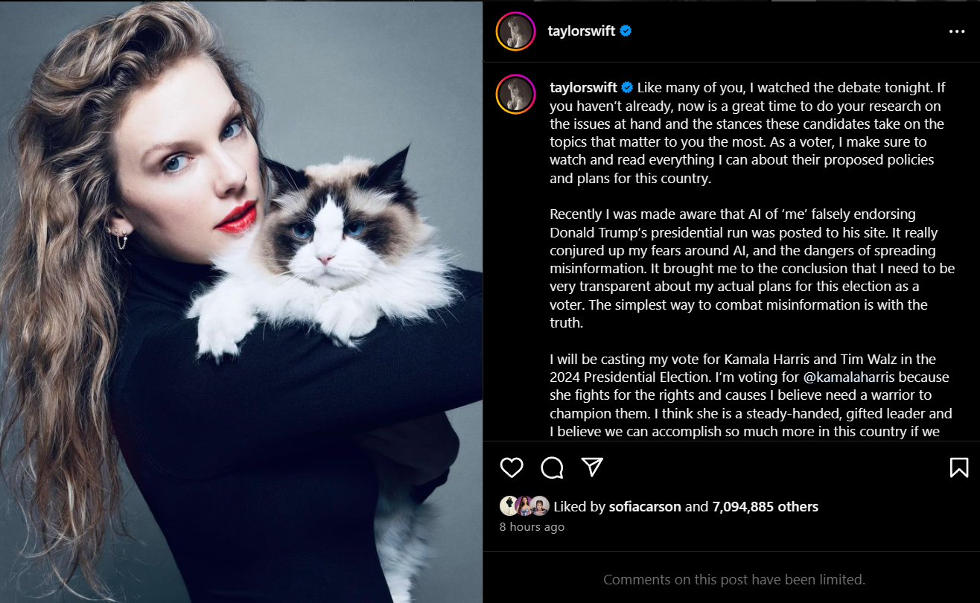View the 7,094,885 others likes list
The width and height of the screenshot is (980, 603).
766,507
